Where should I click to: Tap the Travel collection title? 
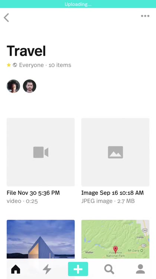(26, 51)
